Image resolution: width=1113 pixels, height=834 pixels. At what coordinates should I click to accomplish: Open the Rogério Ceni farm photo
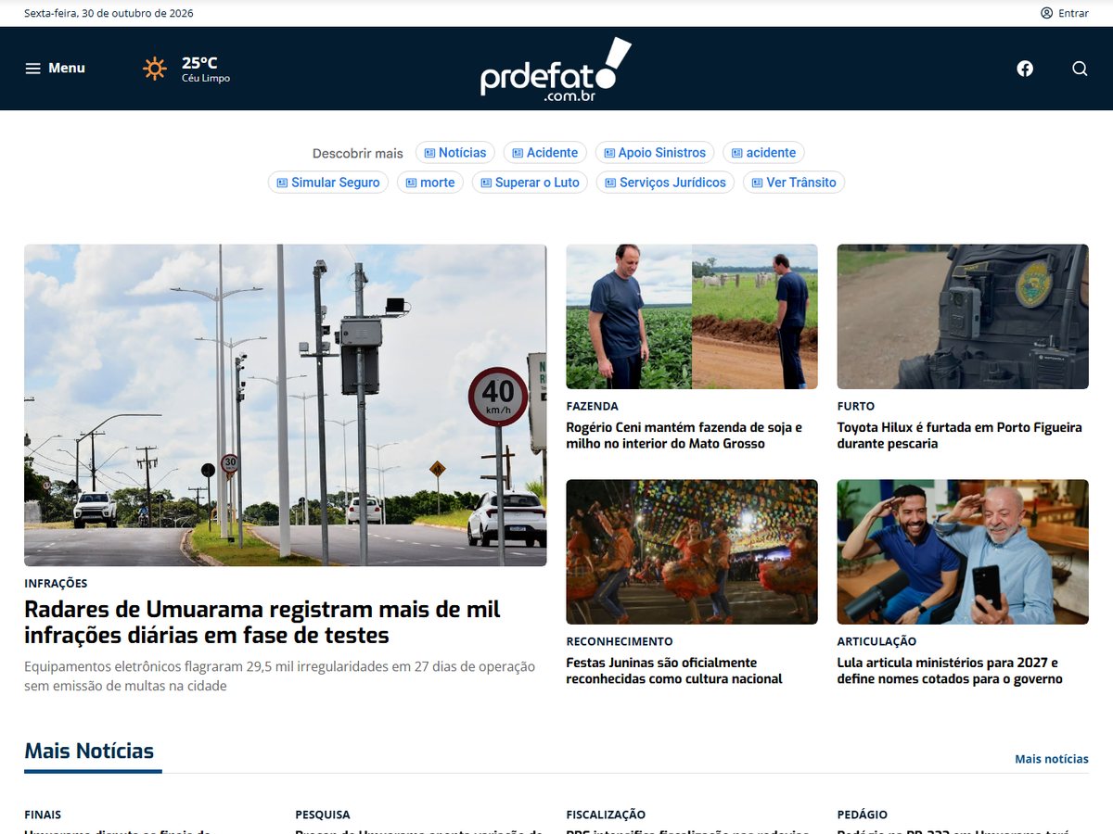pos(692,317)
